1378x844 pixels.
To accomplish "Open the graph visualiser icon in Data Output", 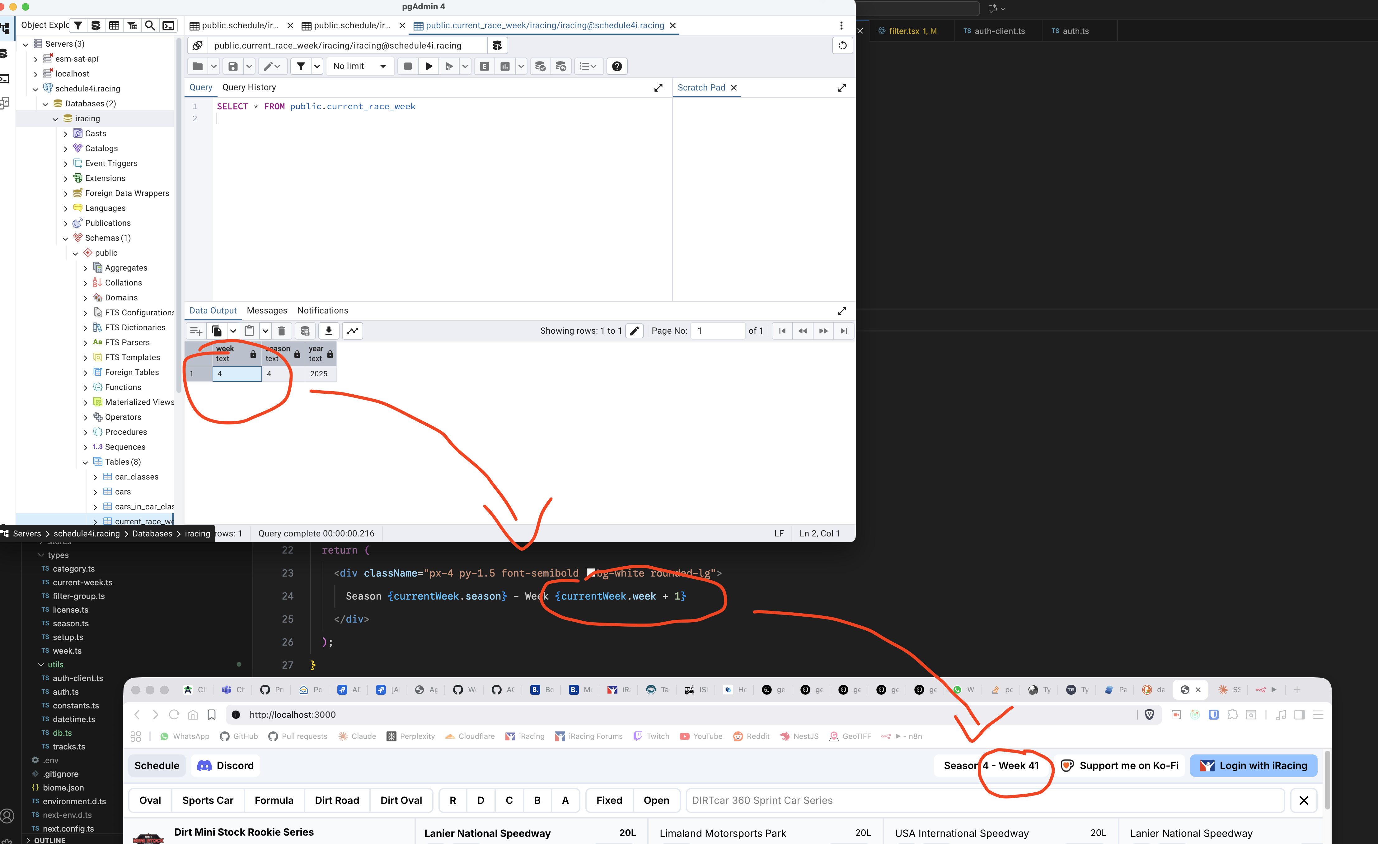I will point(352,331).
